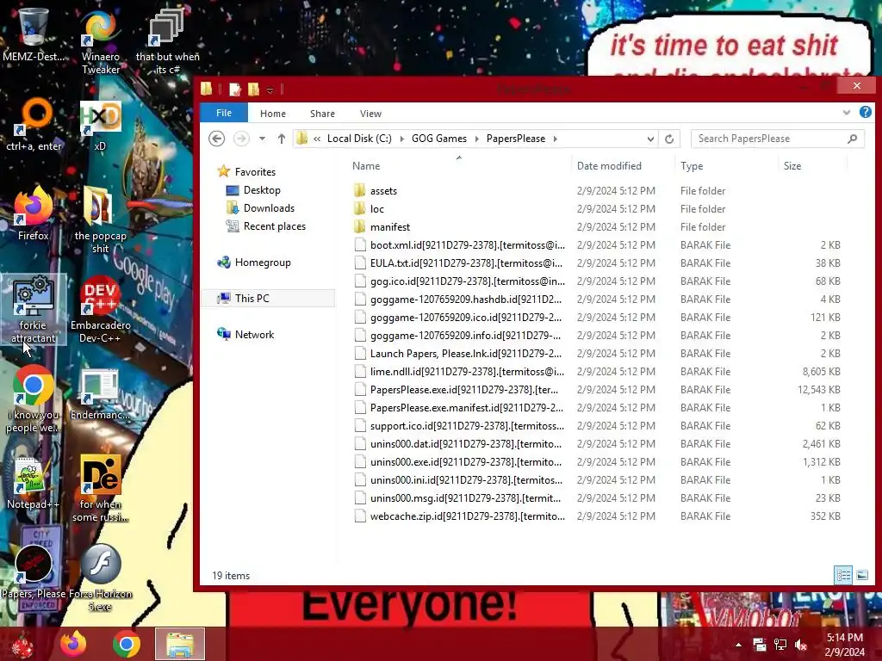Click Local Disk (C:) in address bar
This screenshot has height=661, width=882.
click(x=359, y=139)
